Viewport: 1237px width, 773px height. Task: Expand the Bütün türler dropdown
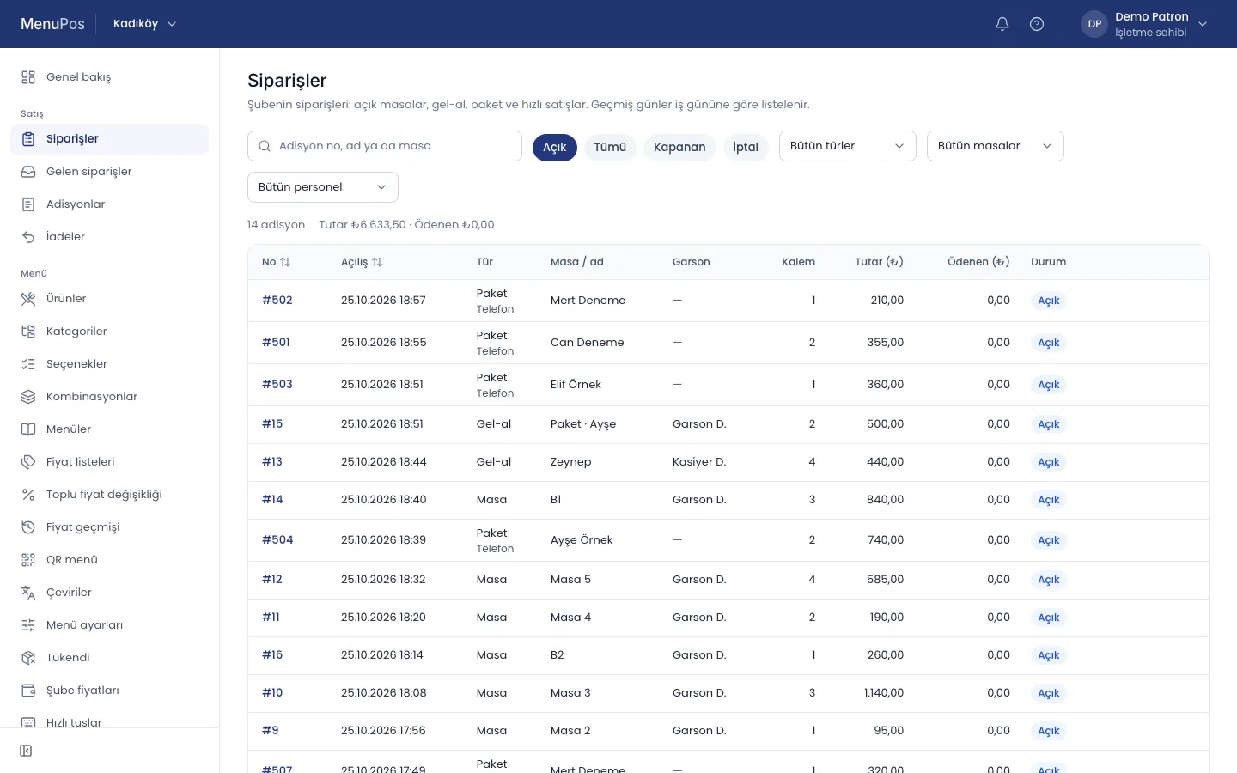pos(847,146)
